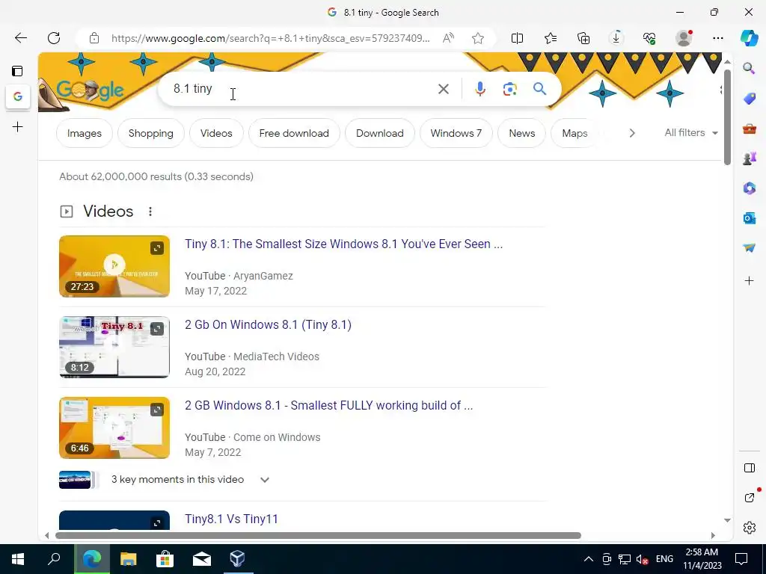Open 2 Gb On Windows 8.1 video link
766x574 pixels.
click(268, 324)
